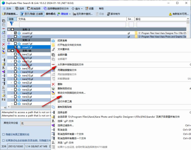Click folder icon in crossh6.gif path row
191x150 pixels.
coord(136,33)
